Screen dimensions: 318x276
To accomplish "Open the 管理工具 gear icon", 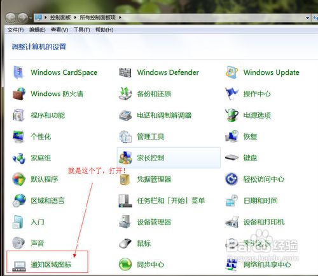I will [125, 136].
